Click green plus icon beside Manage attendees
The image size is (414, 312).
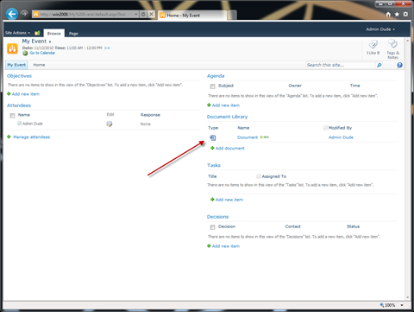9,137
